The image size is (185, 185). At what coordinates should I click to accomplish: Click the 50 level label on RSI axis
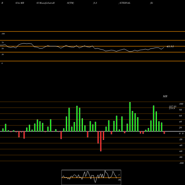[x=3, y=48]
